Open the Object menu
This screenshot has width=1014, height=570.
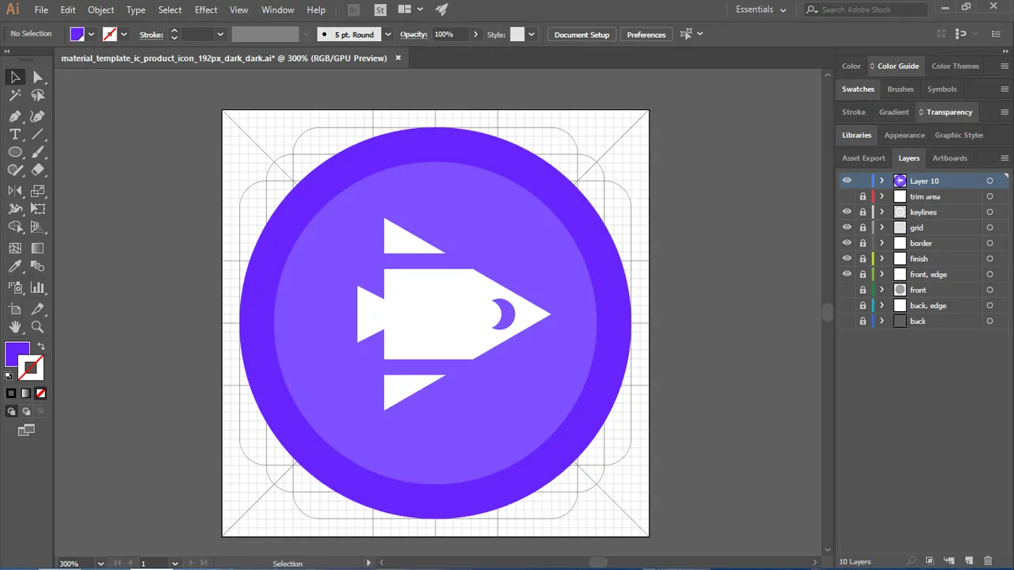101,9
